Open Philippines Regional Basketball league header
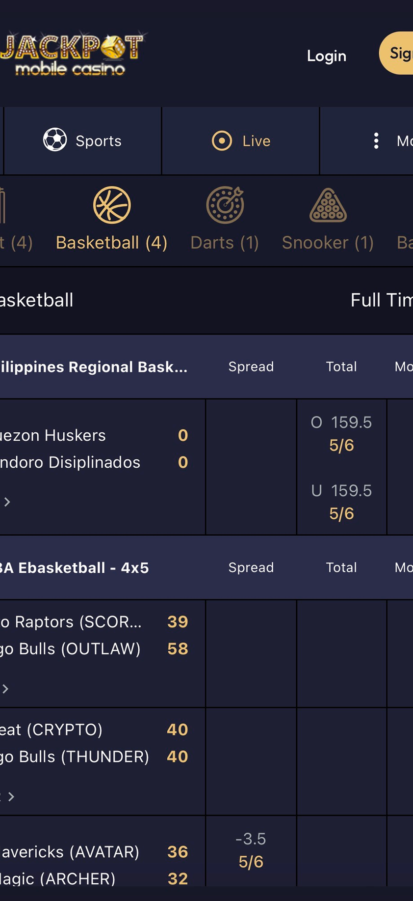The height and width of the screenshot is (901, 413). point(93,367)
